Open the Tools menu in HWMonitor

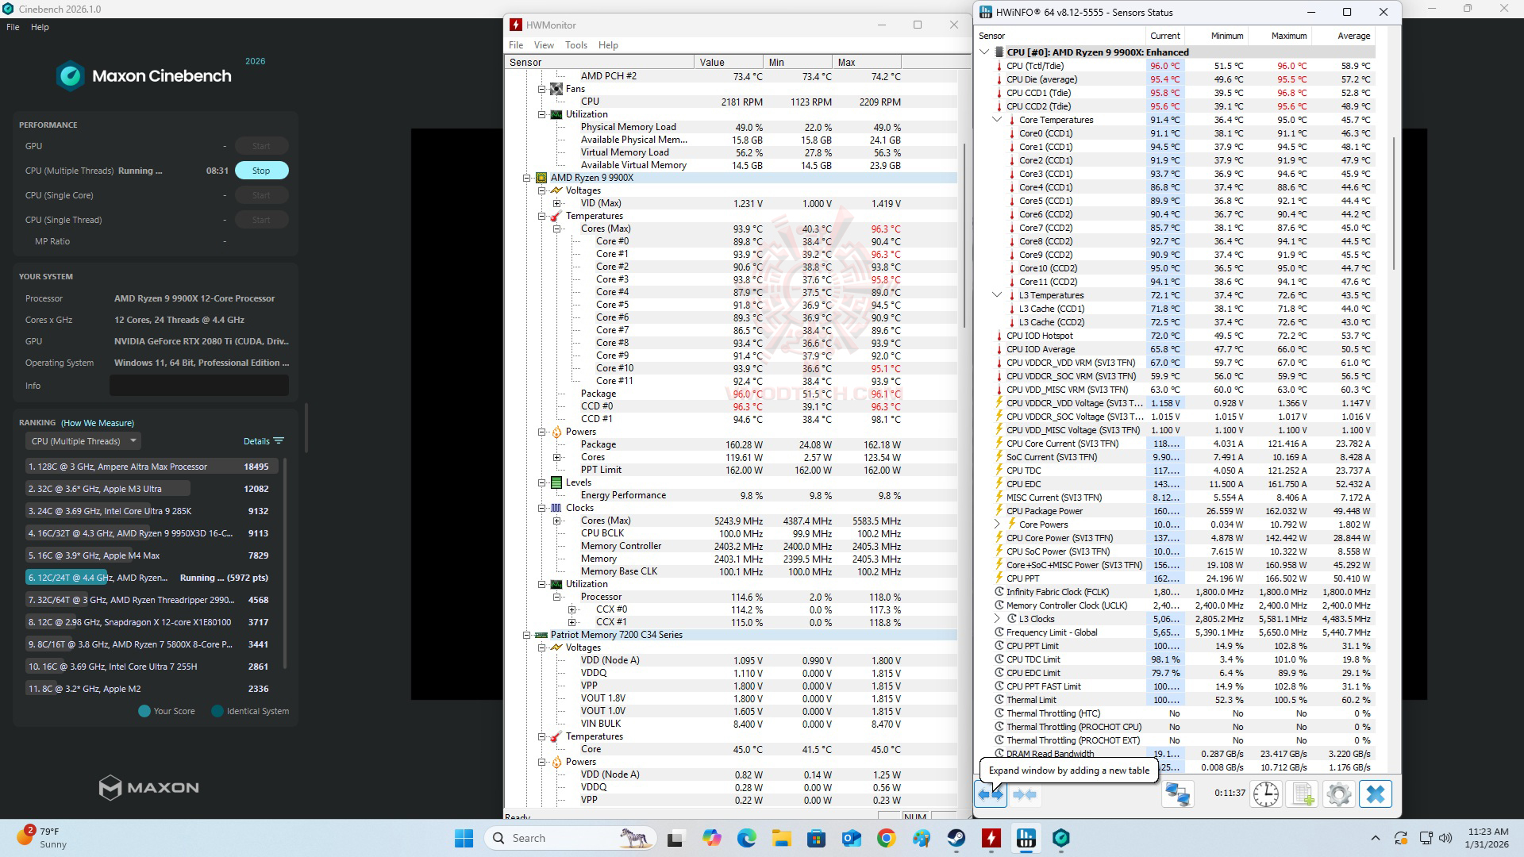pos(575,45)
